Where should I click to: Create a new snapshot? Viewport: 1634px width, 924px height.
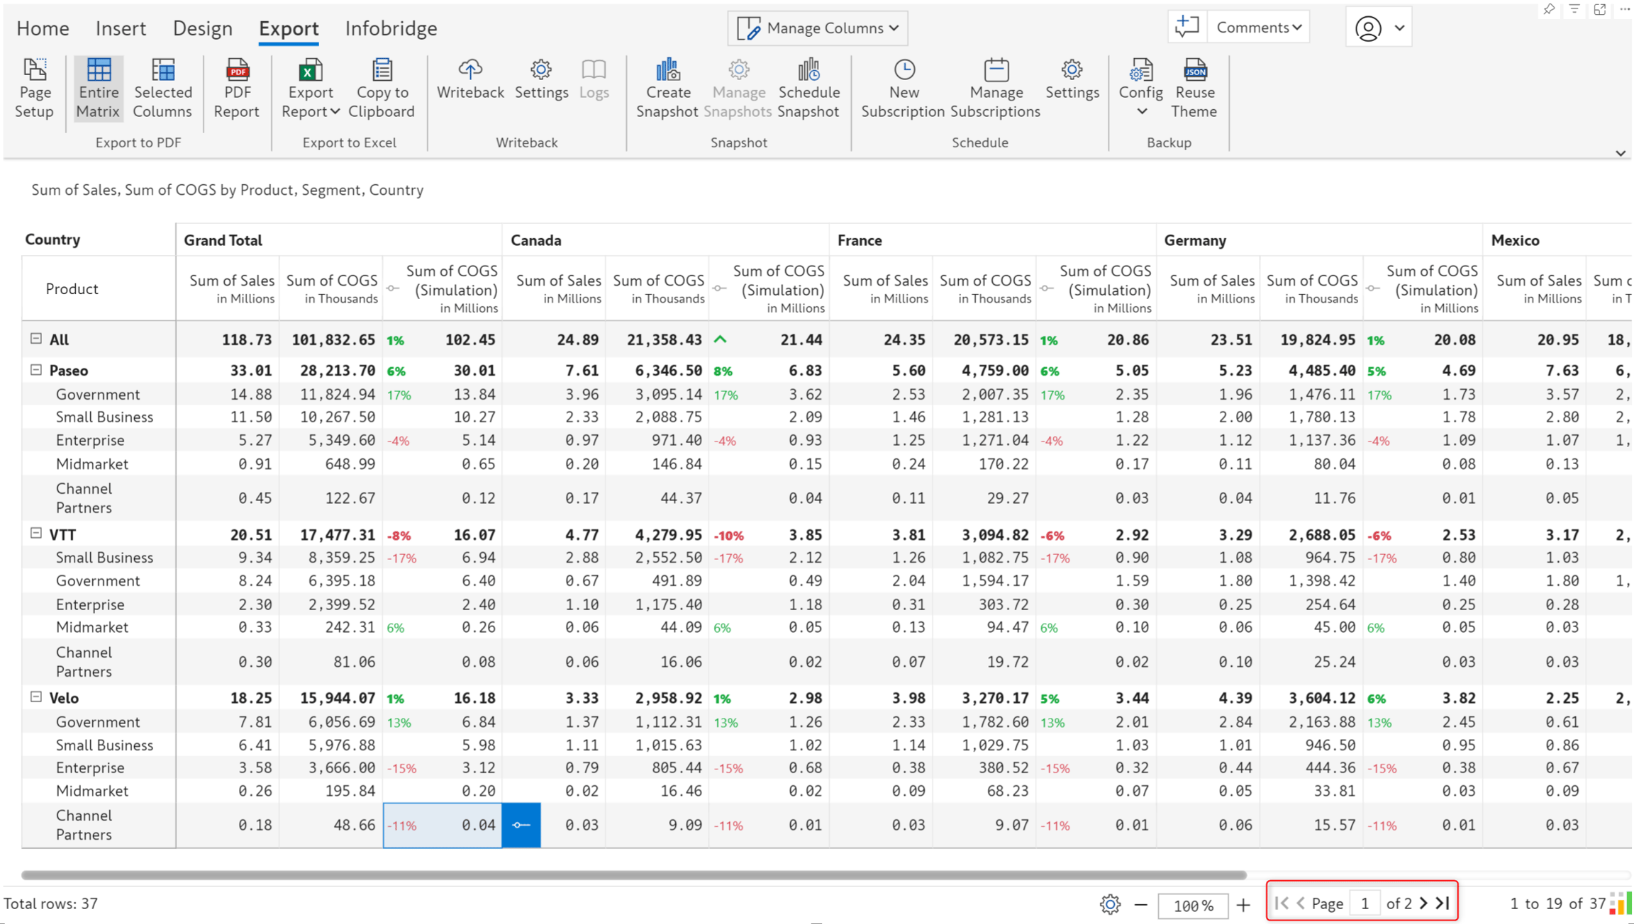tap(667, 89)
